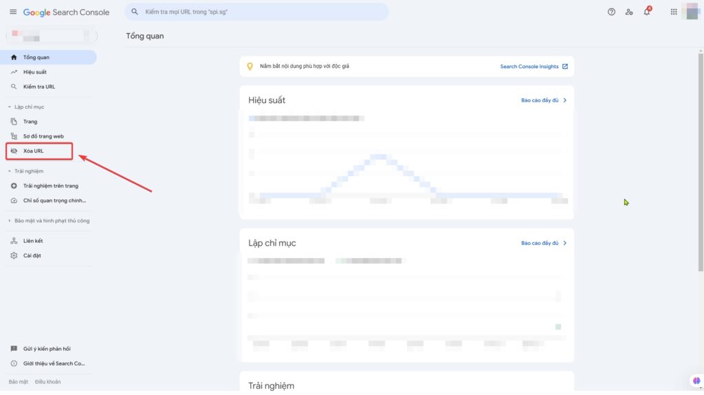Click the Gửi ý kiến phản hồi feedback icon

14,349
